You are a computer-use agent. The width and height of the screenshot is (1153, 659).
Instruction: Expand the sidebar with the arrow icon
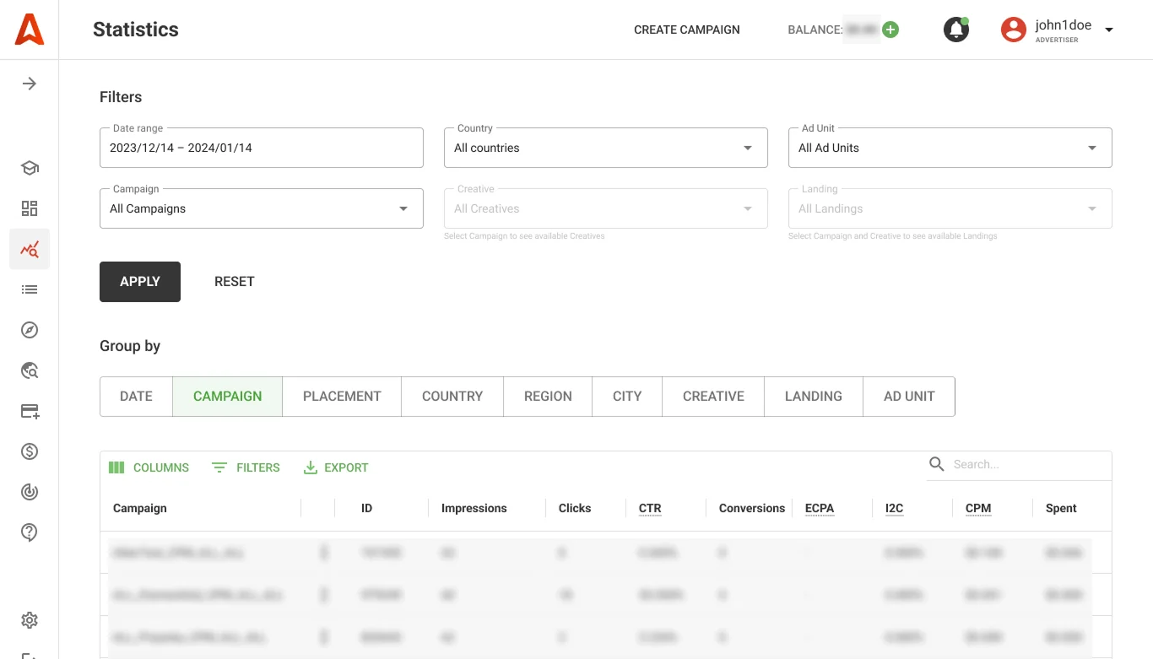pyautogui.click(x=30, y=84)
